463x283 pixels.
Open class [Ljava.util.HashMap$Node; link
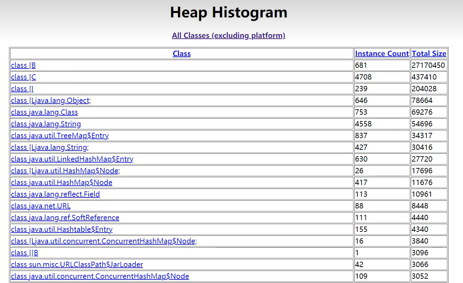tap(65, 171)
